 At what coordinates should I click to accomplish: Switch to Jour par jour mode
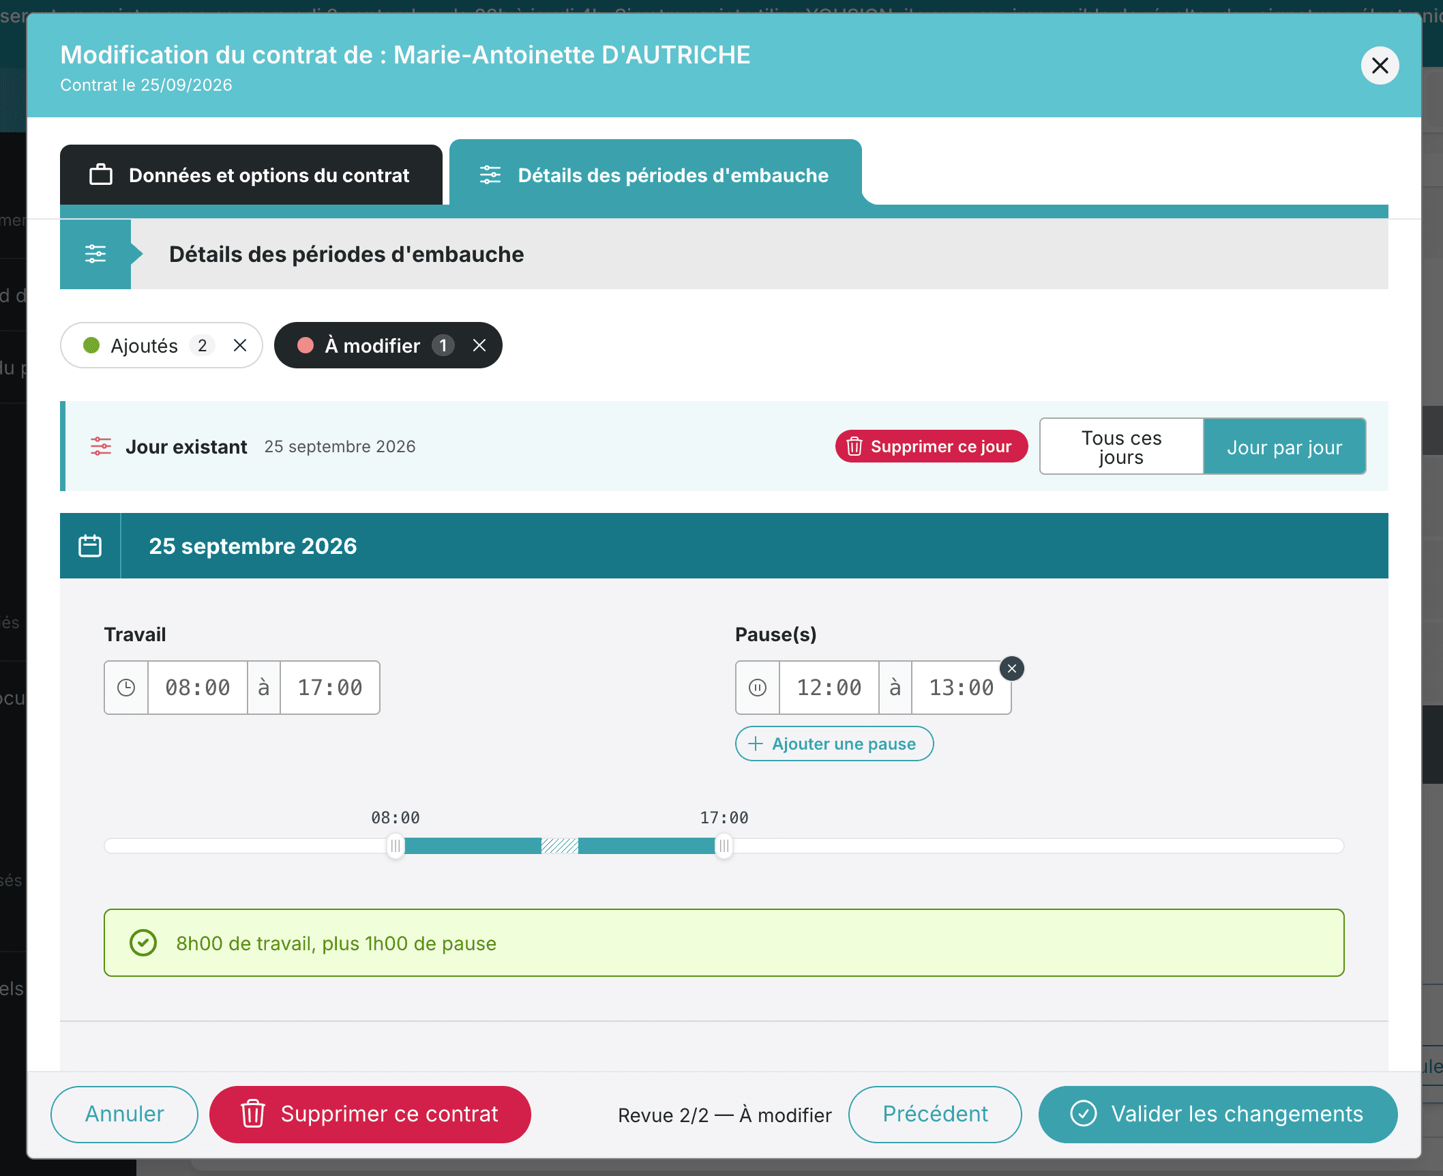point(1284,447)
